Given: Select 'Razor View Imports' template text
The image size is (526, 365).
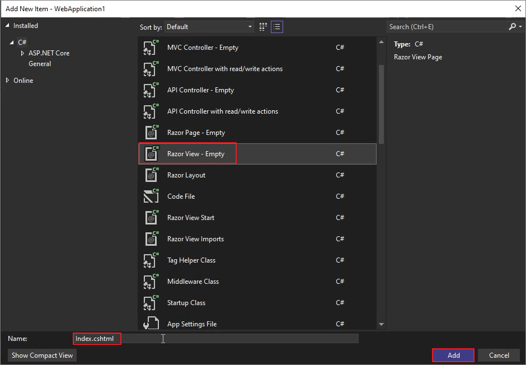Looking at the screenshot, I should pyautogui.click(x=196, y=239).
